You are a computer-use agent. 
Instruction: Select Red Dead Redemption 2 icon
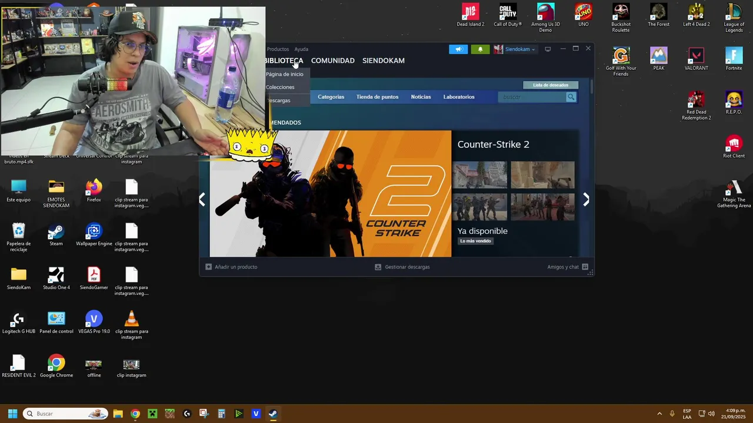(696, 106)
